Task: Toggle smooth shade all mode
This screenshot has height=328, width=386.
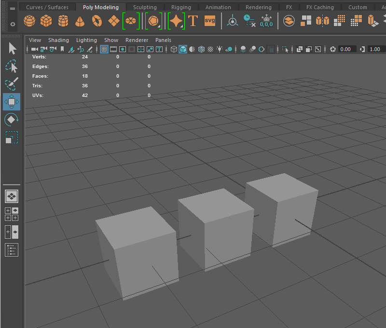Action: click(x=183, y=49)
